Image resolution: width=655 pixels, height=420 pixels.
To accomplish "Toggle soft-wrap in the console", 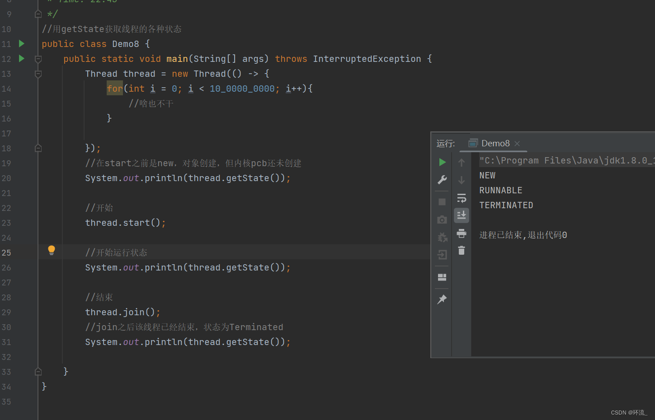I will tap(461, 198).
